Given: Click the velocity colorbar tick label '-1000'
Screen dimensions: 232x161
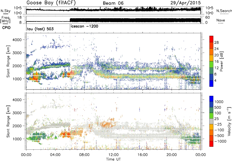Looking at the screenshot, I should click(220, 141).
